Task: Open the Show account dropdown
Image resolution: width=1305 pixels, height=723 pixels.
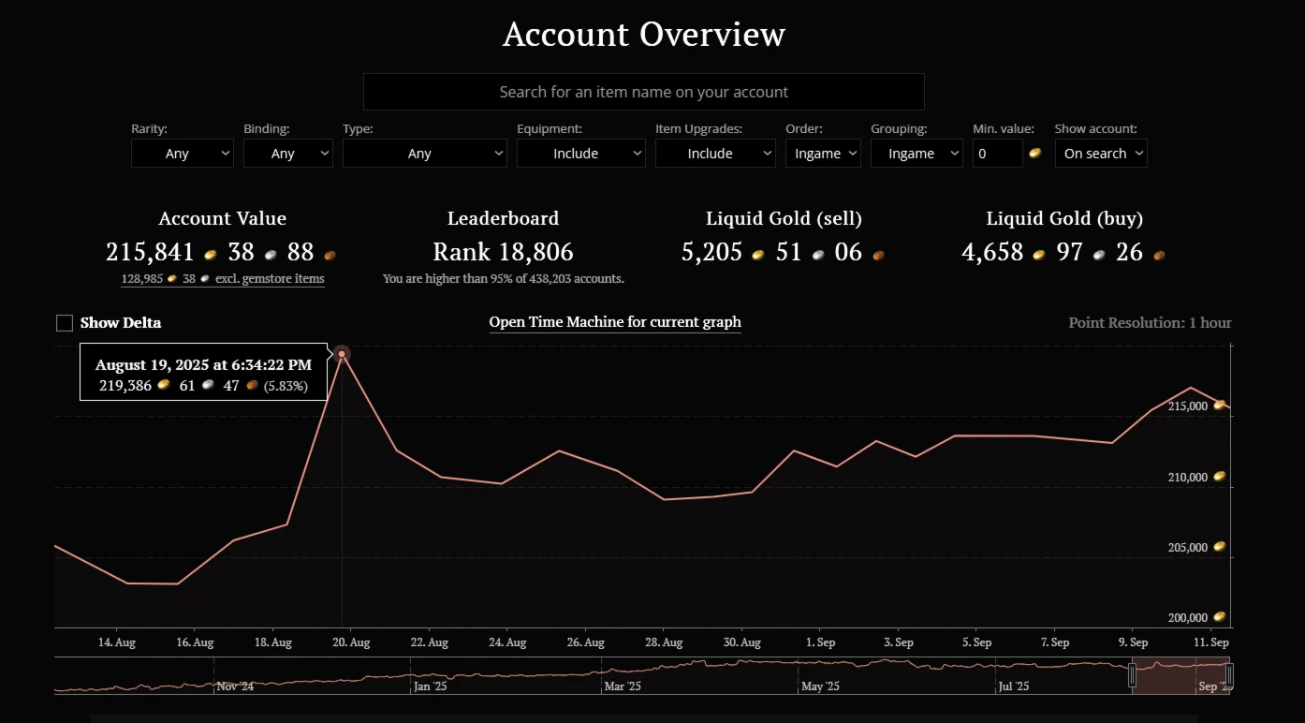Action: click(x=1100, y=154)
